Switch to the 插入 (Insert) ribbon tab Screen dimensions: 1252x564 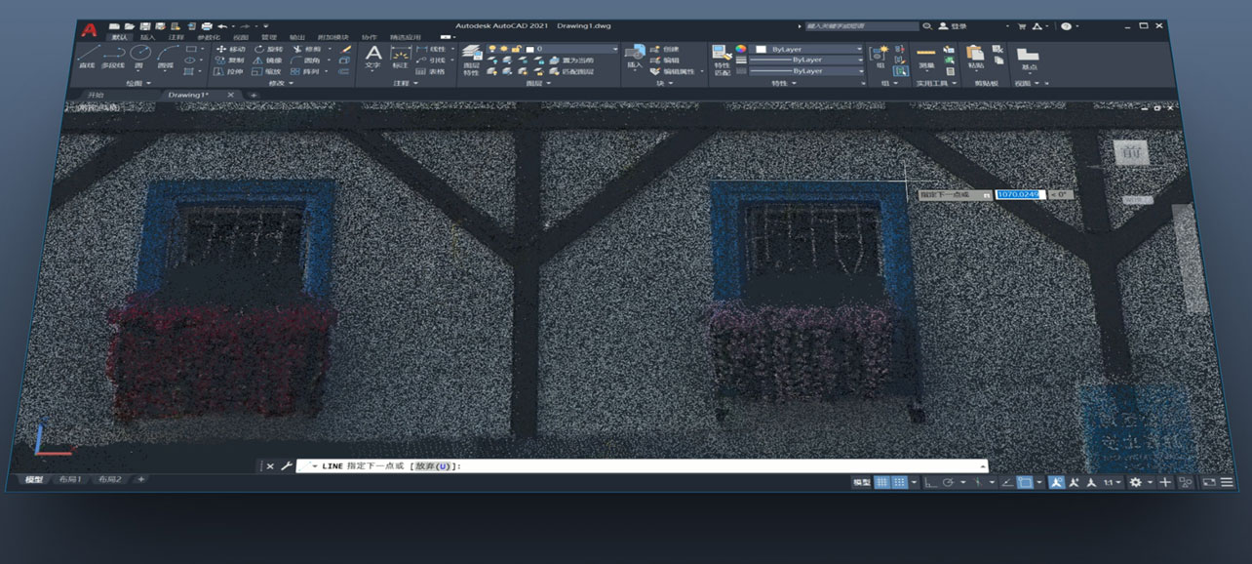tap(148, 37)
